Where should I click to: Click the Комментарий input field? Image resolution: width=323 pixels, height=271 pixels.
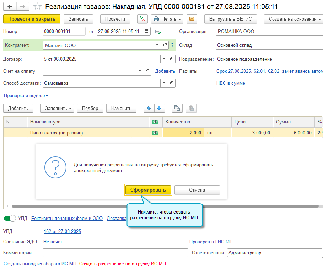click(115, 253)
